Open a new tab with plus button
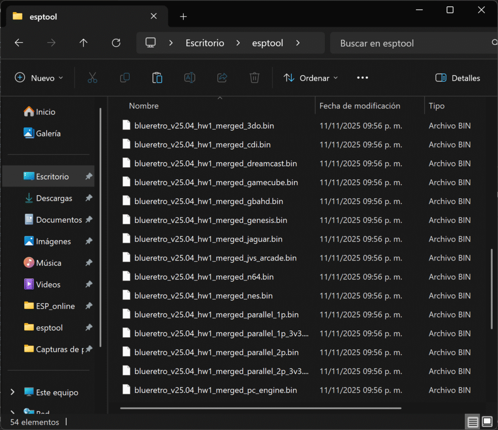Screen dimensions: 498x430 point(183,17)
